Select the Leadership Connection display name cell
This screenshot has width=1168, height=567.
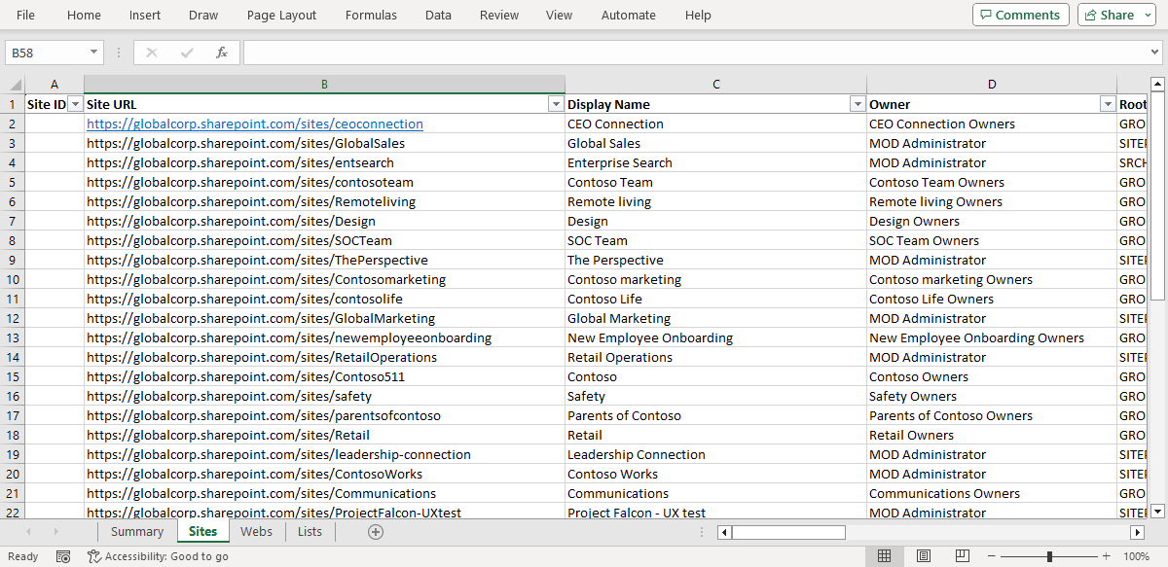point(715,454)
